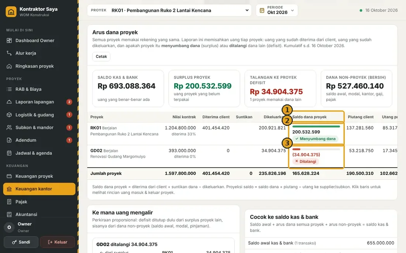Click the RAB & Biaya list icon
406x253 pixels.
click(x=9, y=89)
